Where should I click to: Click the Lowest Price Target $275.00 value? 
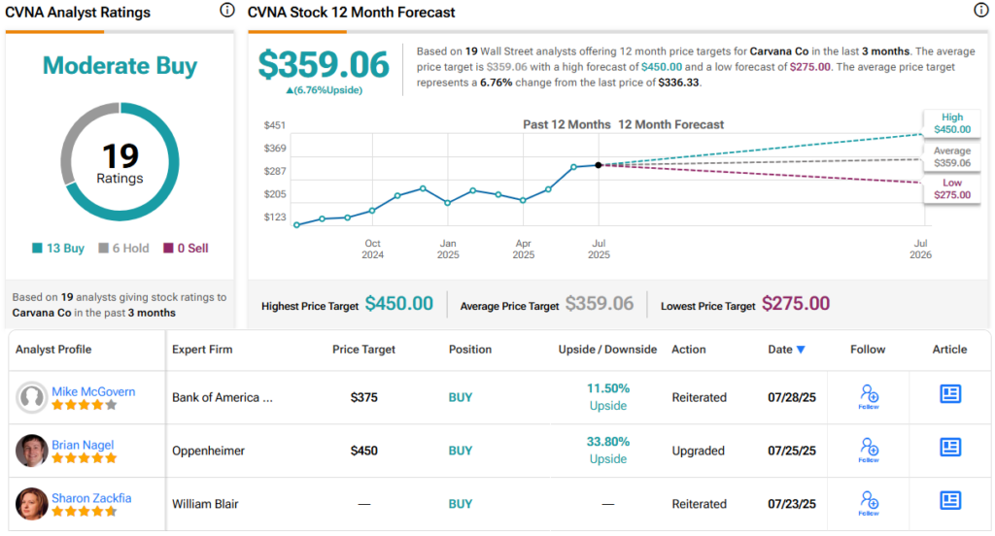pos(796,304)
